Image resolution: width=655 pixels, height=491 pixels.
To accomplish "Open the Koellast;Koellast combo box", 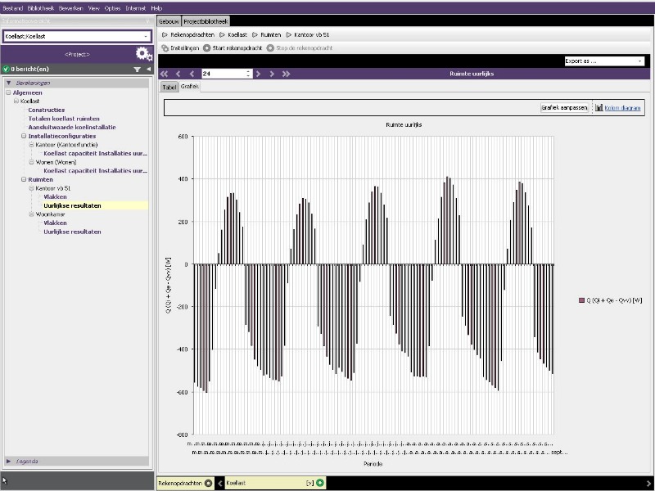I will coord(77,37).
